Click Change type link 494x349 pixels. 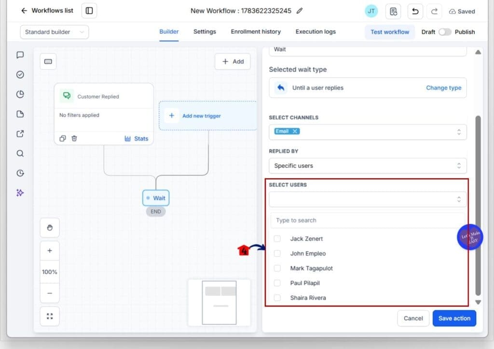pos(444,88)
